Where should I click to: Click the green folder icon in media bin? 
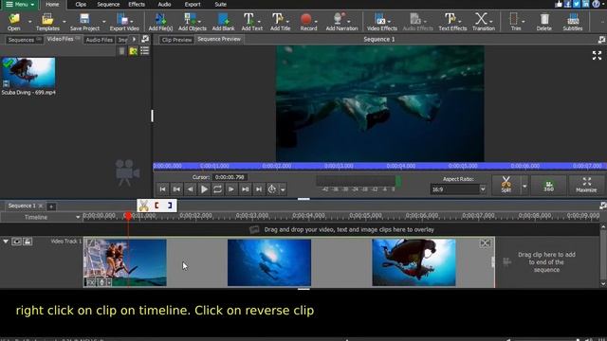click(133, 51)
